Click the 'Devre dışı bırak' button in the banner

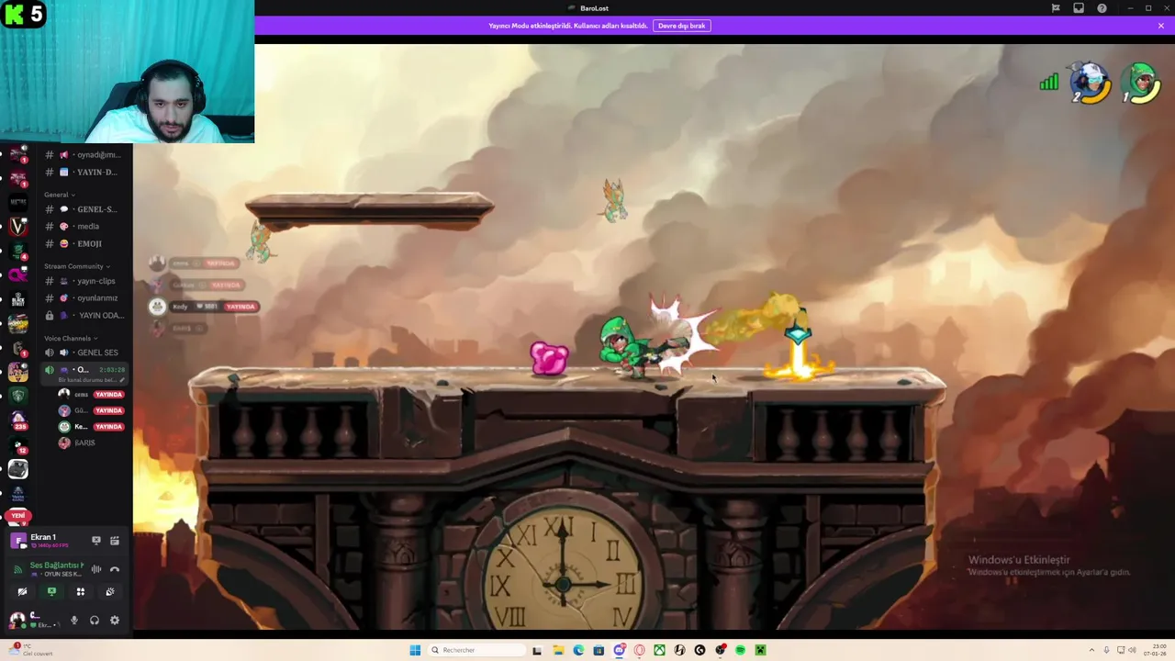pyautogui.click(x=681, y=26)
